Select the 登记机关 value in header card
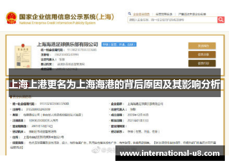 coord(71,64)
